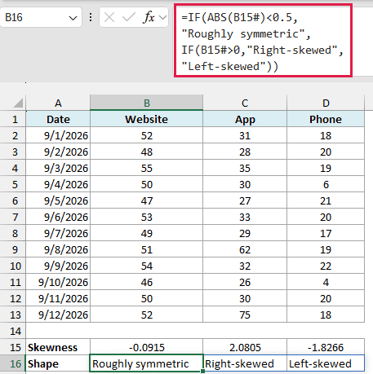Image resolution: width=373 pixels, height=374 pixels.
Task: Select column B header
Action: (146, 103)
